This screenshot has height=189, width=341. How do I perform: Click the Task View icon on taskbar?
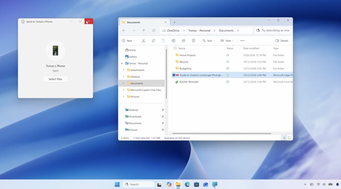click(160, 184)
